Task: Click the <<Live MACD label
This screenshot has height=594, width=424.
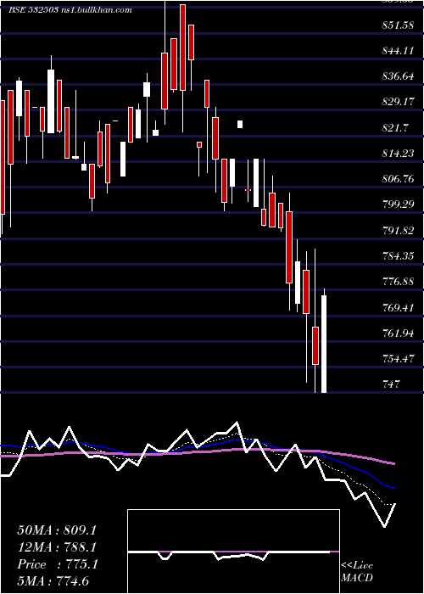Action: [x=357, y=572]
